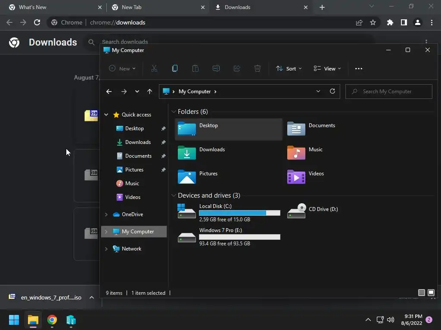
Task: Collapse the Folders (6) group
Action: tap(174, 112)
